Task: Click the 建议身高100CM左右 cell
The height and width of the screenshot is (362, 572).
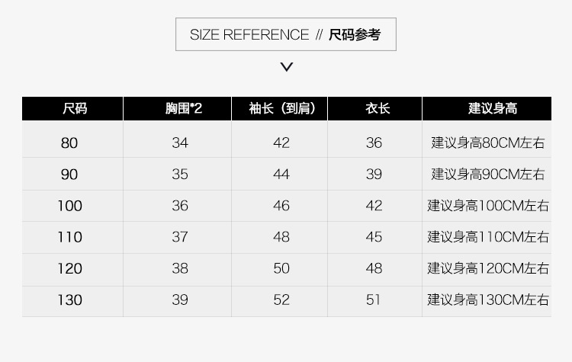Action: coord(488,206)
